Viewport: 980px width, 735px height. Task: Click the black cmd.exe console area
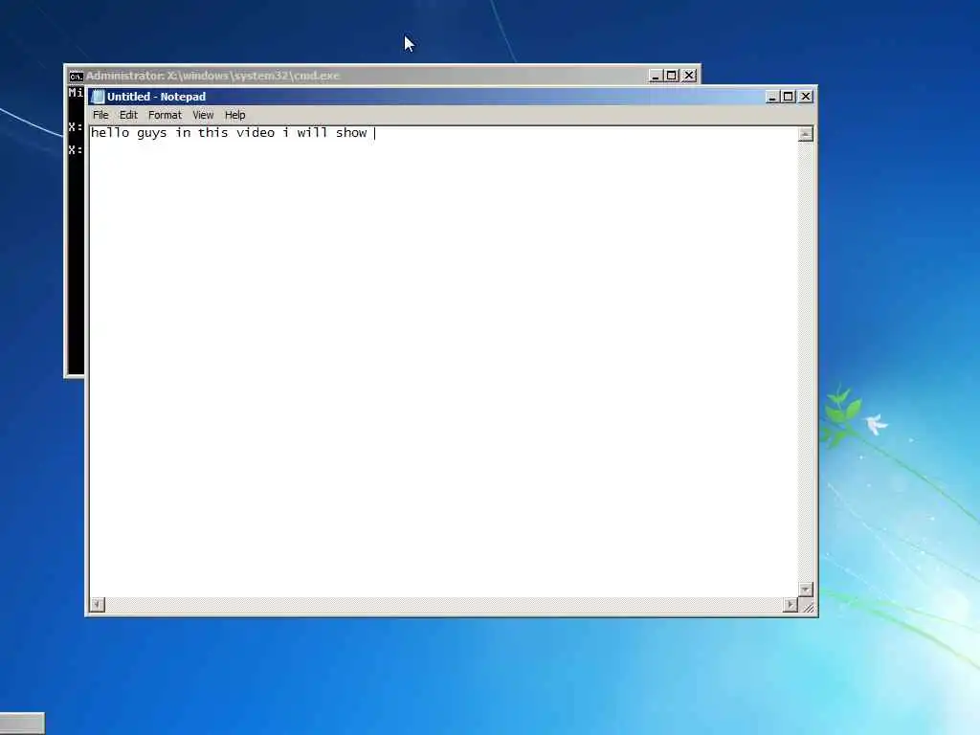[76, 232]
